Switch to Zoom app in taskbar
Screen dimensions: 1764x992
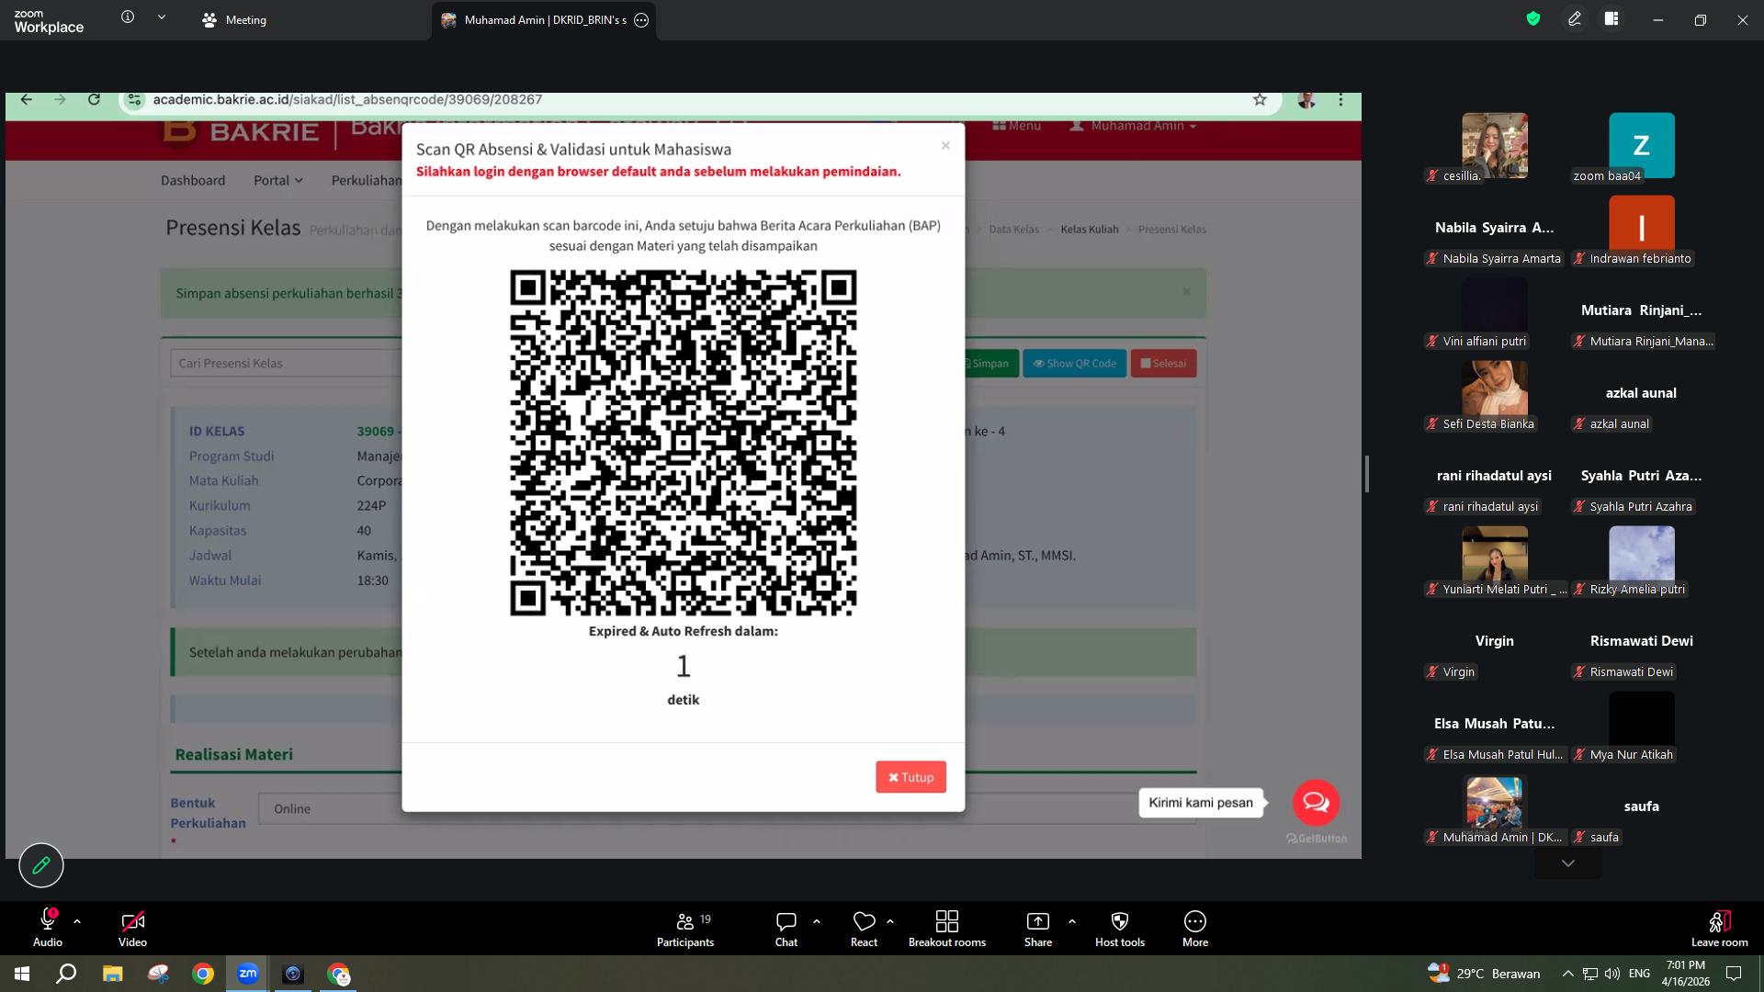[248, 974]
